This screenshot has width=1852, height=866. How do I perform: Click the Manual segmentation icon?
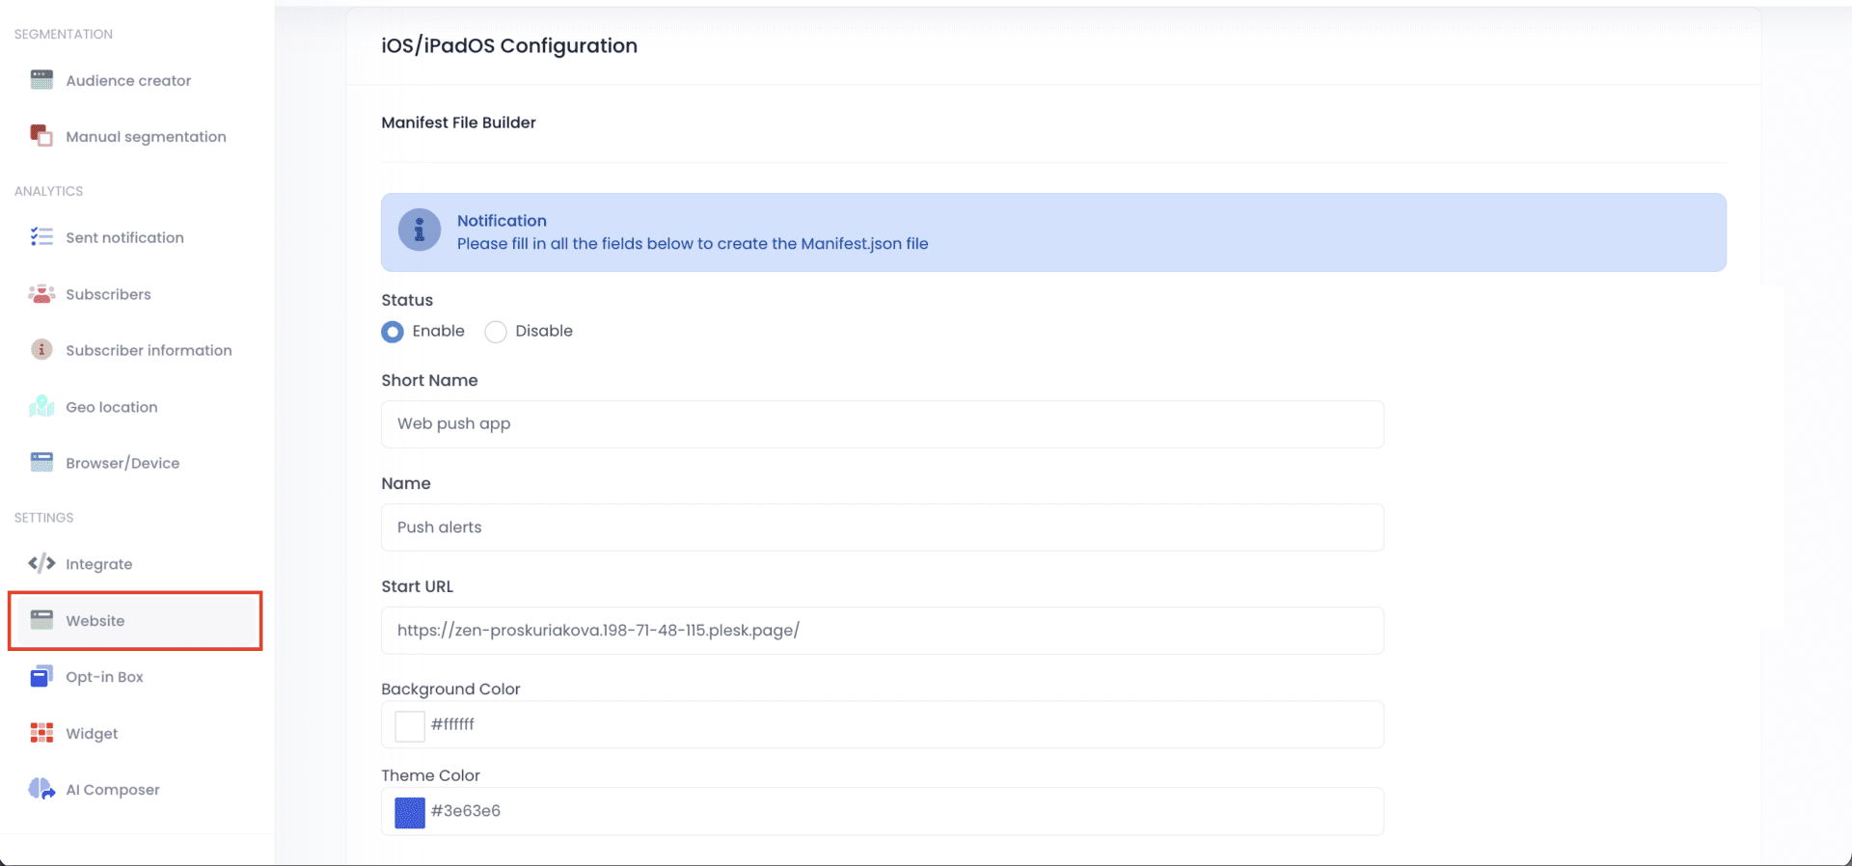[41, 136]
